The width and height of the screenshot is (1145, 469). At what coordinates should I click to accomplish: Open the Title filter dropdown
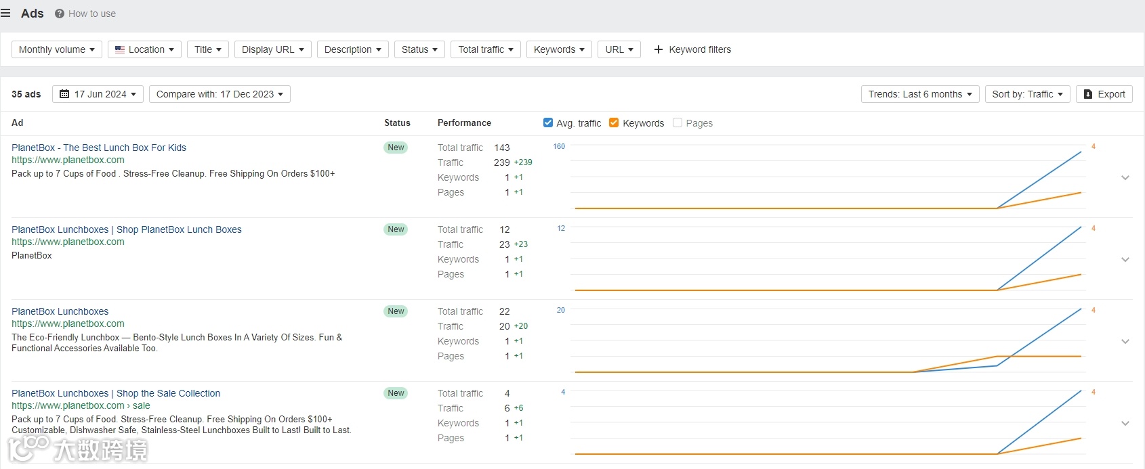click(208, 49)
